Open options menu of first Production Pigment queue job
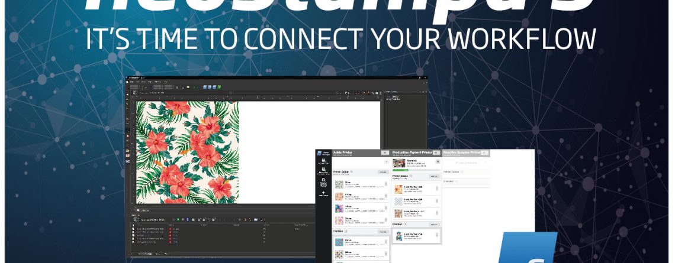This screenshot has height=263, width=675. [437, 188]
